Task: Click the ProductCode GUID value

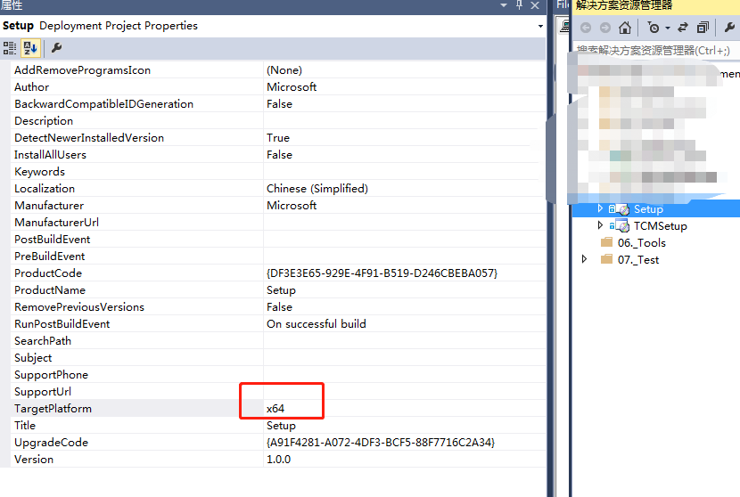Action: tap(382, 273)
